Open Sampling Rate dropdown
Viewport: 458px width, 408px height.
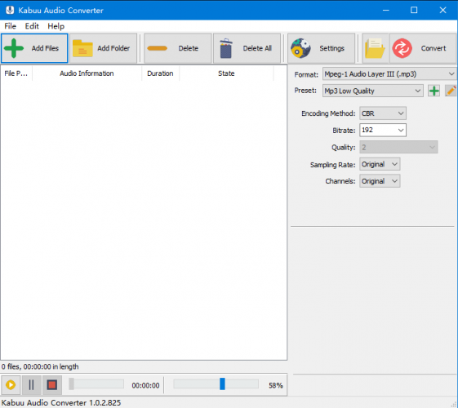pos(380,164)
